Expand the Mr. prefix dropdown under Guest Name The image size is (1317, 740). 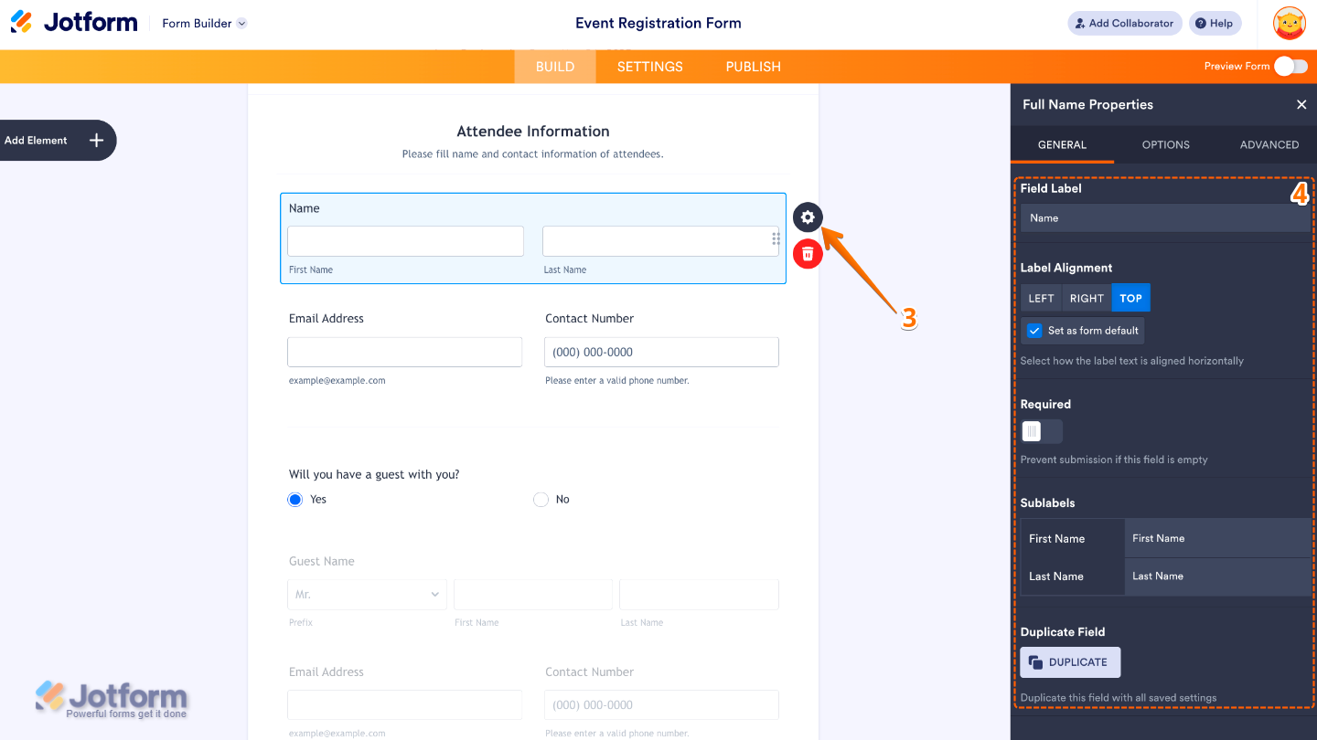pos(367,594)
